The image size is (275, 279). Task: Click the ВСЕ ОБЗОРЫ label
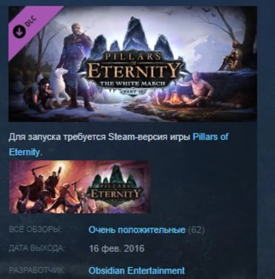[x=35, y=229]
